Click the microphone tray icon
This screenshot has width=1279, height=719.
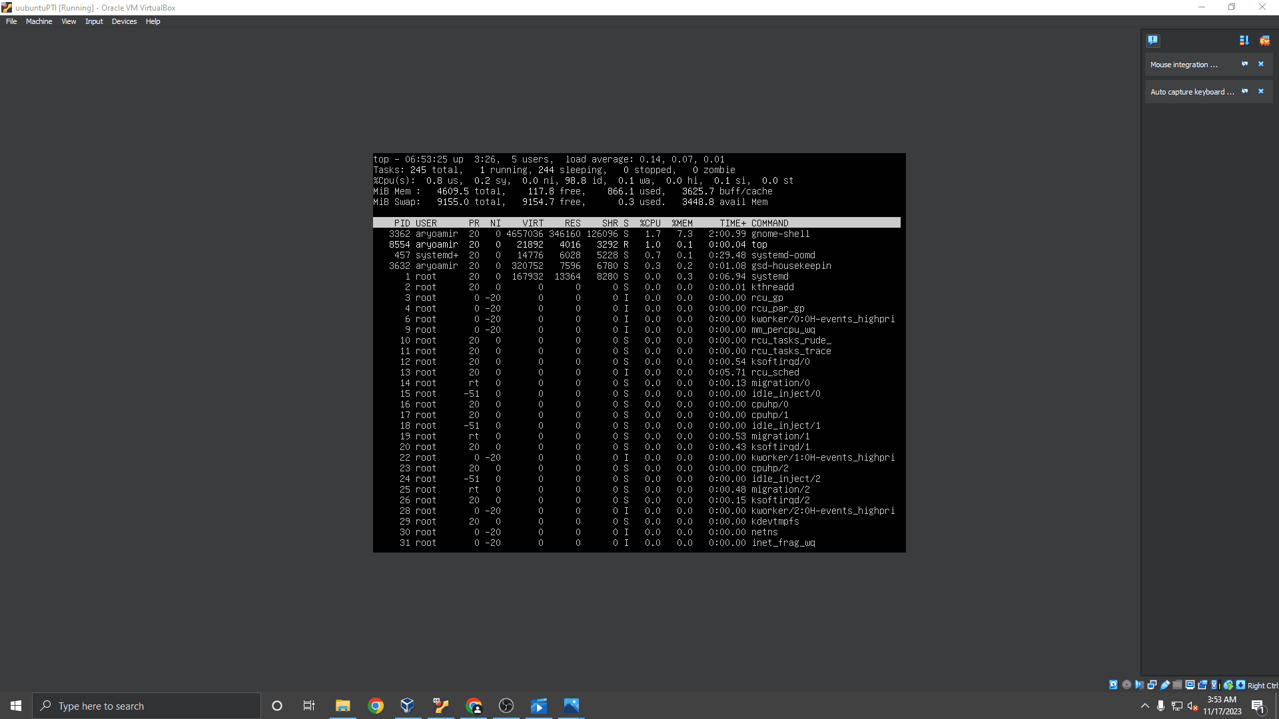tap(1161, 706)
